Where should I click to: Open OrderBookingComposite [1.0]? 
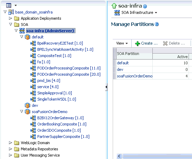(62, 124)
